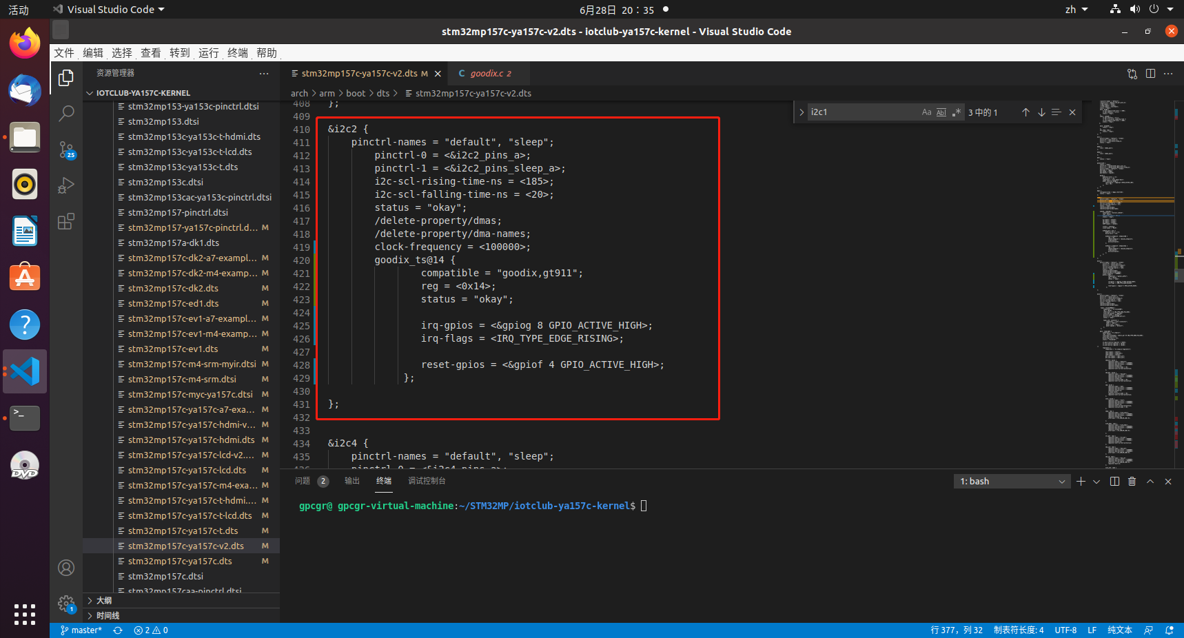Open stm32mp157c-ya157c.dts in file tree
Image resolution: width=1184 pixels, height=638 pixels.
tap(180, 561)
